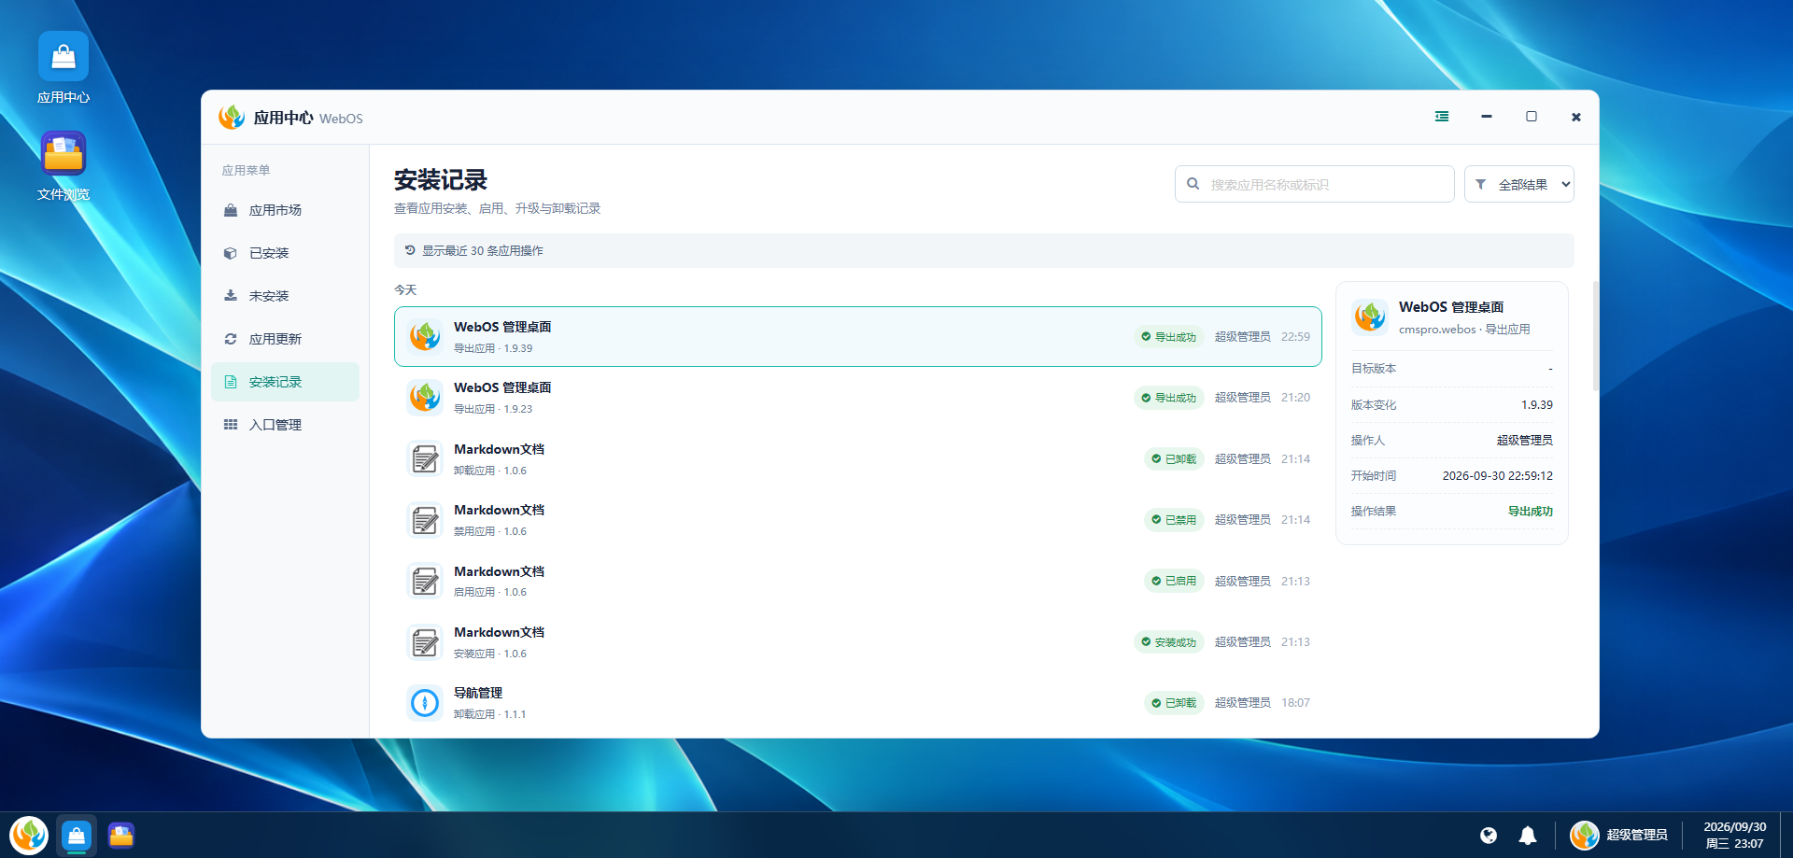The height and width of the screenshot is (858, 1793).
Task: Select the Markdown文档 启用应用 record
Action: tap(858, 581)
